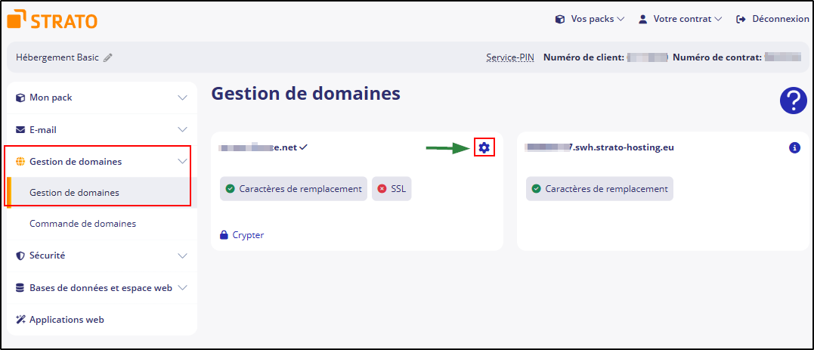Click the Hébergement Basic package name
Viewport: 814px width, 350px height.
coord(57,57)
